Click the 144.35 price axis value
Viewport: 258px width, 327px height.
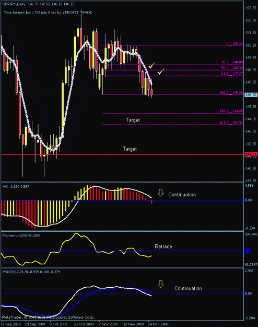pos(251,119)
